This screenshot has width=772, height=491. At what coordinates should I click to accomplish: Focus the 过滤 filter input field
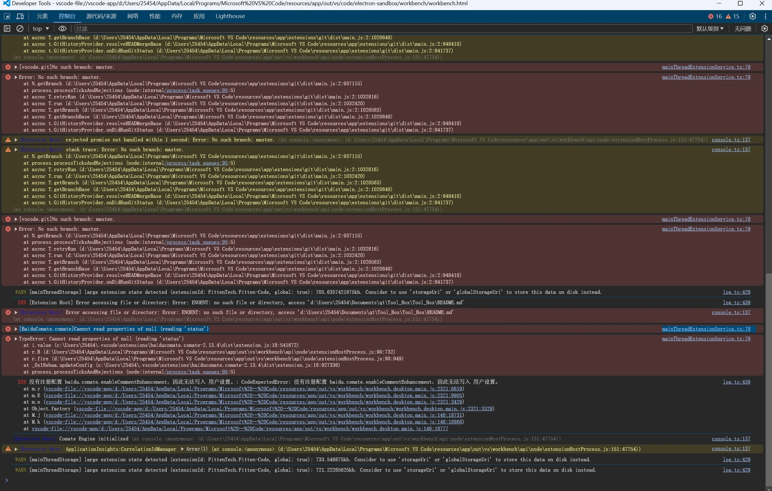[383, 29]
